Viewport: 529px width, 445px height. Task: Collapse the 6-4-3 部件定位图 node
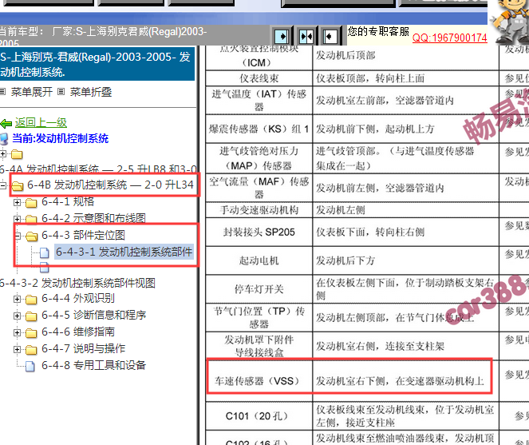(x=18, y=236)
